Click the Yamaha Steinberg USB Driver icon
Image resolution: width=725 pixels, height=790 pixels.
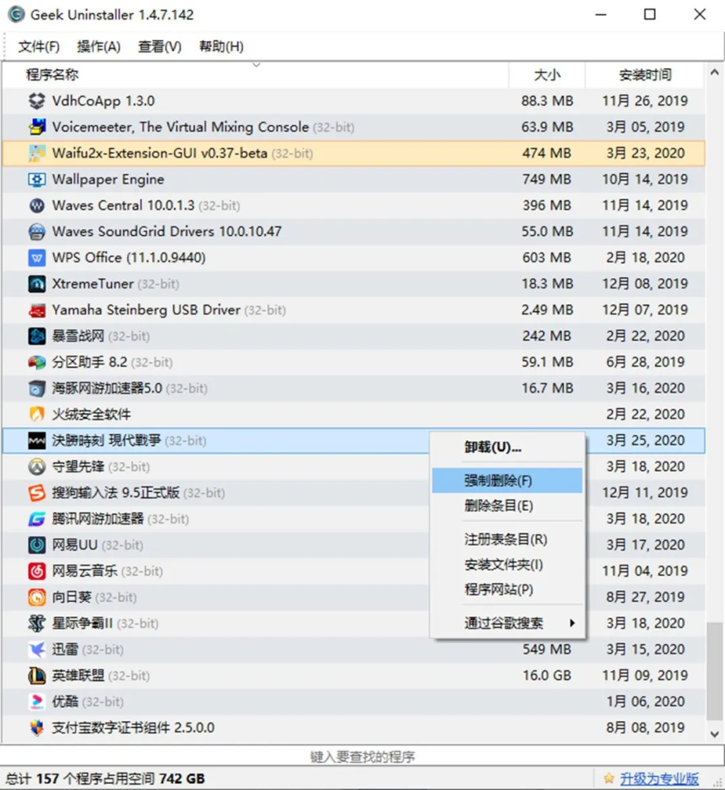(x=36, y=310)
